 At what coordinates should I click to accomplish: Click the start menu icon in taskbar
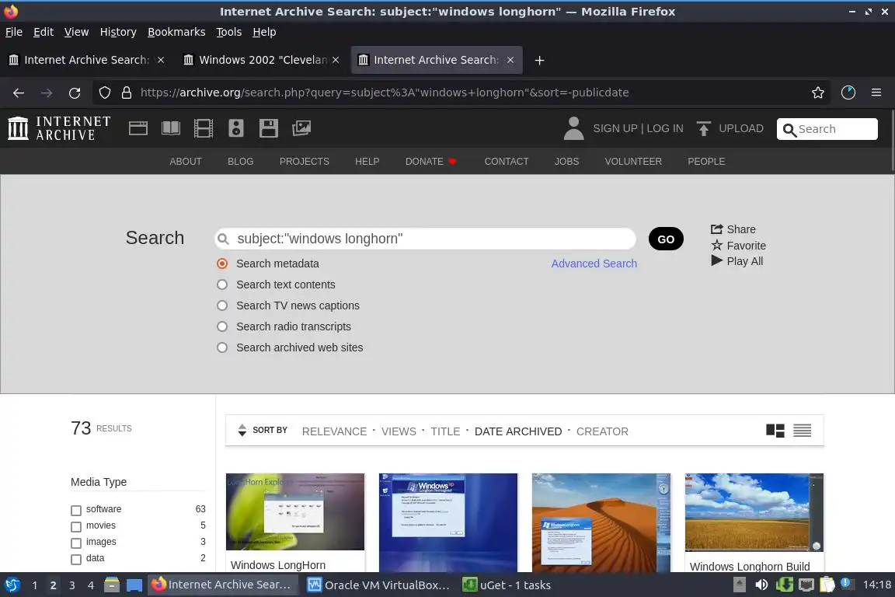click(x=12, y=585)
